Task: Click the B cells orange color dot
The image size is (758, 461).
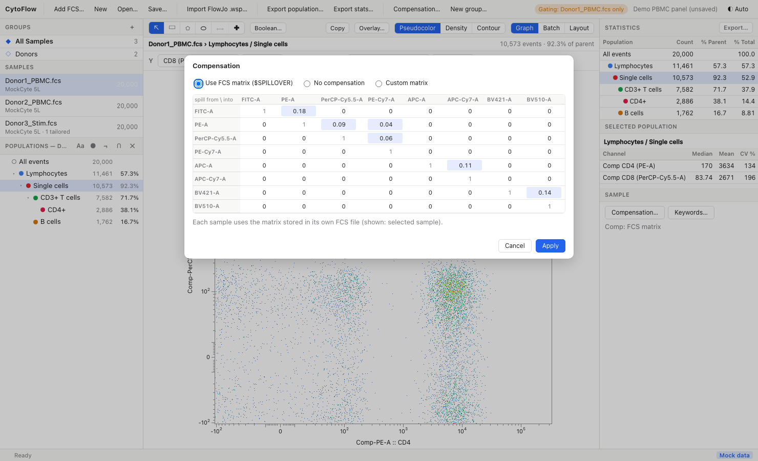Action: point(36,222)
